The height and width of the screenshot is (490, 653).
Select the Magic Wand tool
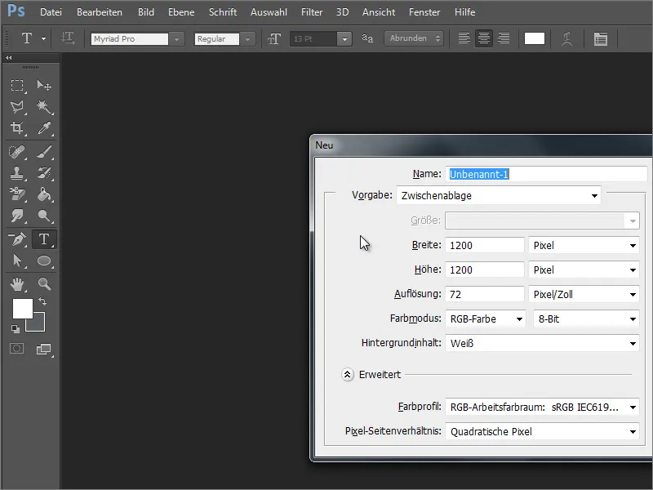pyautogui.click(x=44, y=107)
